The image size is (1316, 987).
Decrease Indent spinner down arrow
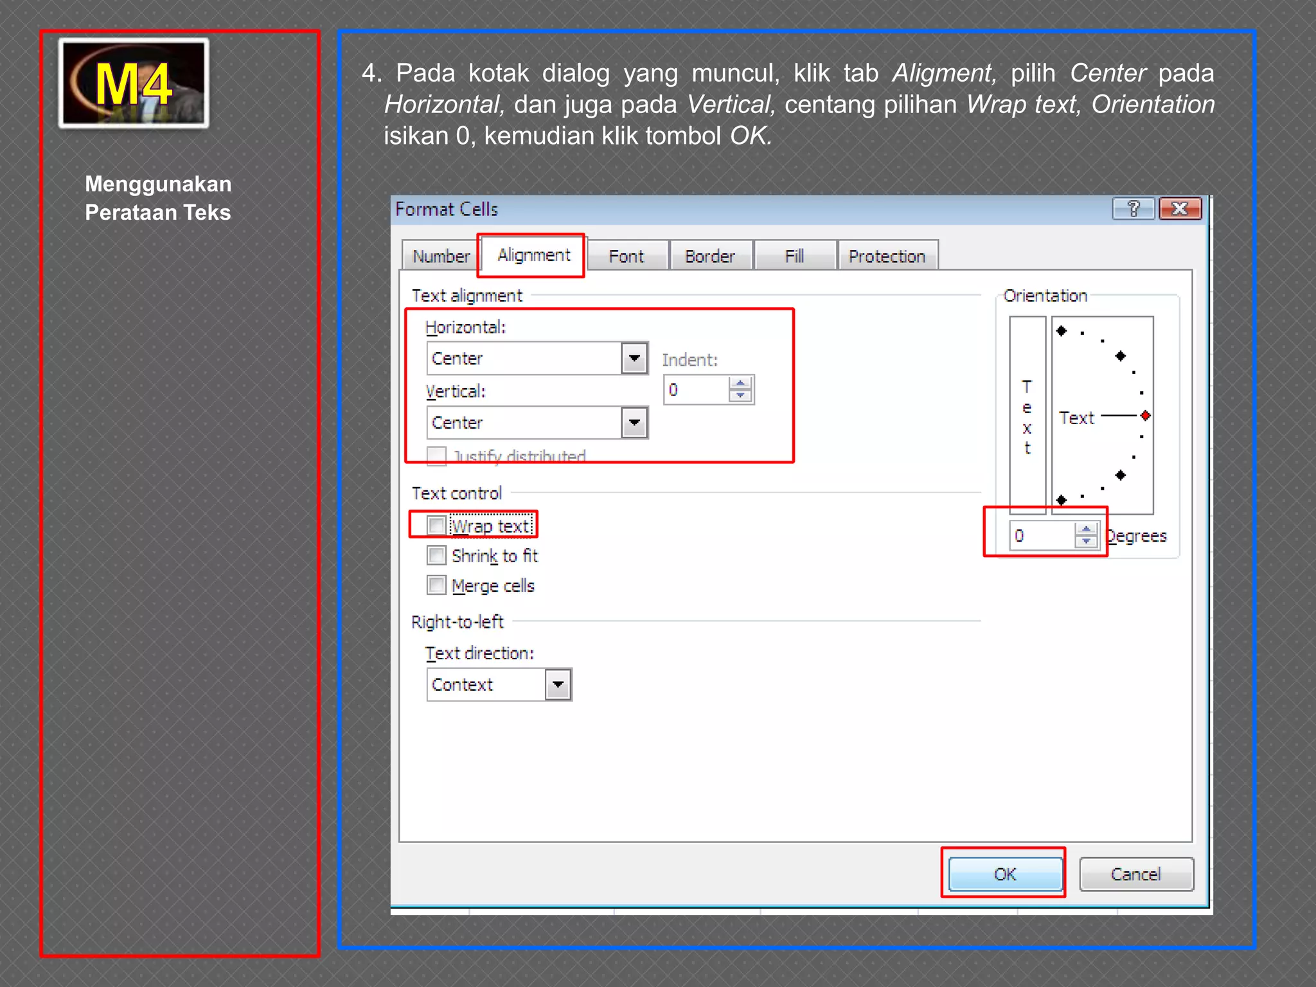[740, 396]
